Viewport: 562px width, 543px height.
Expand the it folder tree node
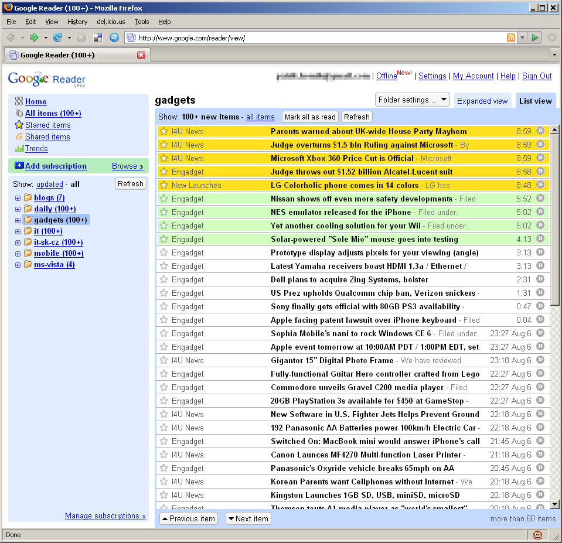click(18, 231)
